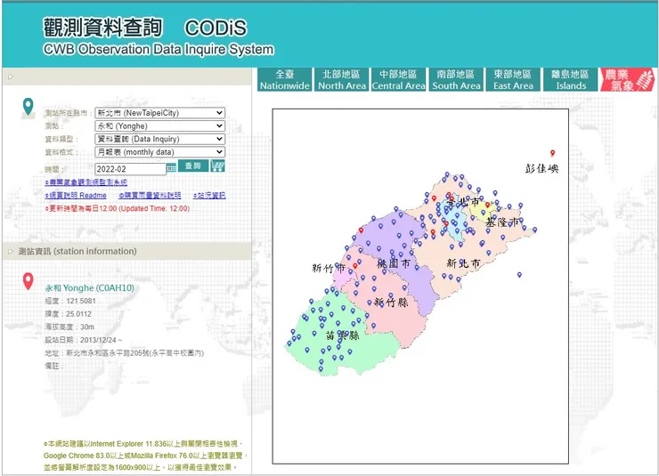Open the Readme webpage description link
This screenshot has height=476, width=659.
pyautogui.click(x=76, y=196)
